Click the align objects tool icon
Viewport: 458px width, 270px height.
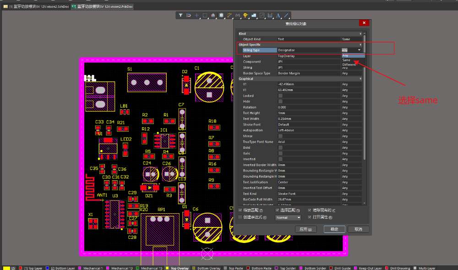click(x=213, y=15)
